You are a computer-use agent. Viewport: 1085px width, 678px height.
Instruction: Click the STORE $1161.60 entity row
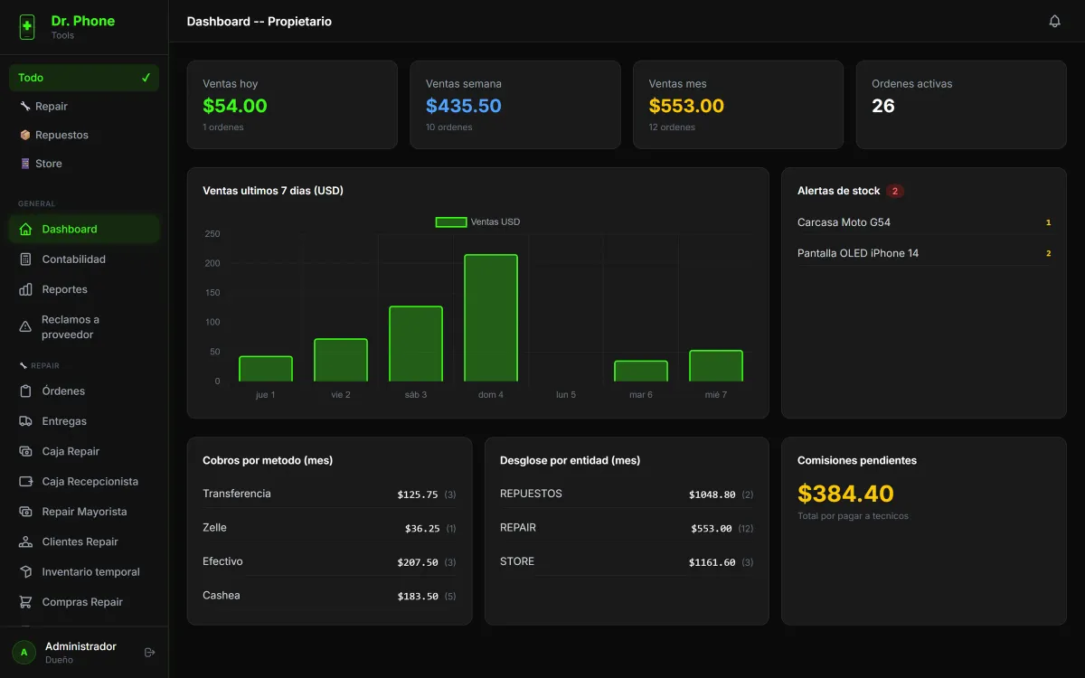[627, 561]
